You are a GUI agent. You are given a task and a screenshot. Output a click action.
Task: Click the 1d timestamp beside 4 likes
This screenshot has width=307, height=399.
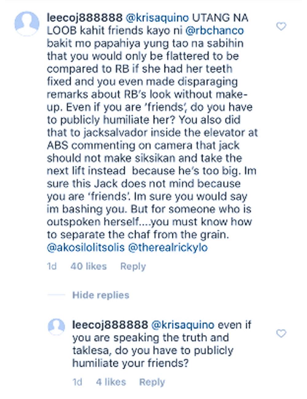[x=77, y=382]
